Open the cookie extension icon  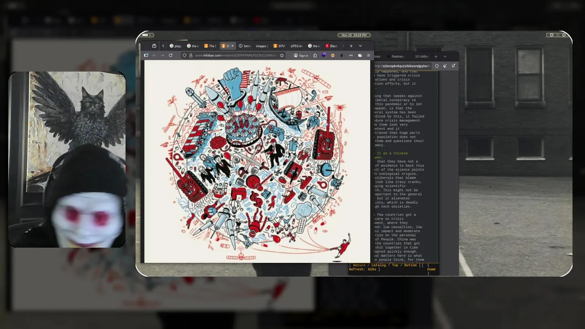pyautogui.click(x=333, y=55)
